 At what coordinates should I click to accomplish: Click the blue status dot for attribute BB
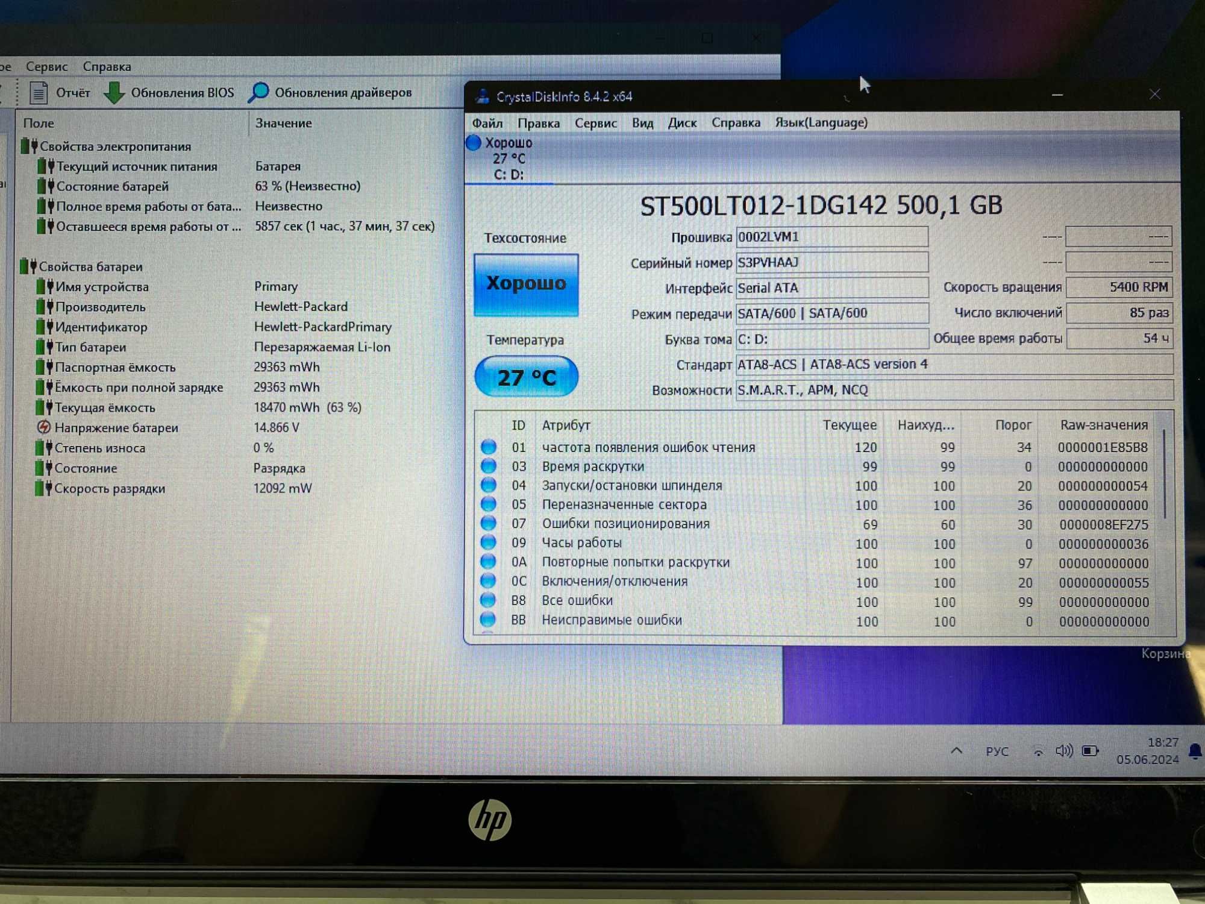pyautogui.click(x=489, y=620)
